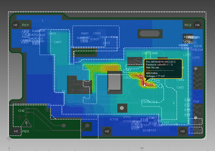Click the IC601 component label

coord(95,39)
